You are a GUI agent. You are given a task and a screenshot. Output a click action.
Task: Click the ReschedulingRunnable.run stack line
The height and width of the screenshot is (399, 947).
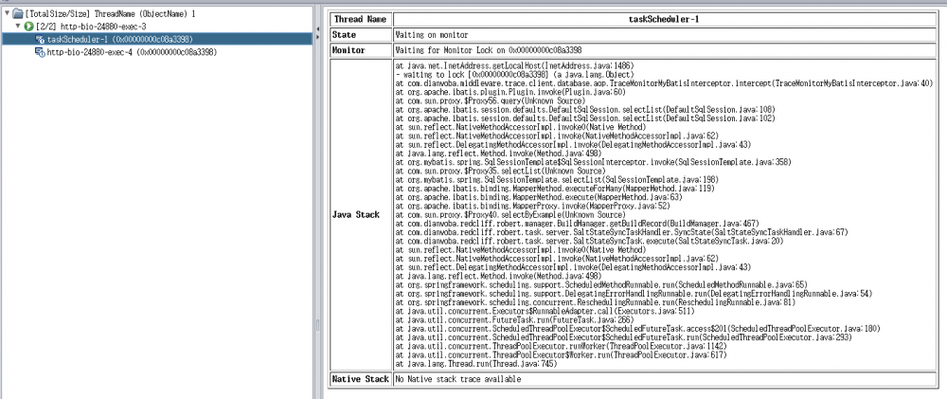pos(595,301)
